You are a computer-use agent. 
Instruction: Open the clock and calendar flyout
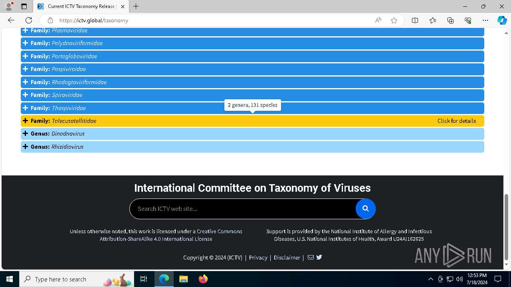(477, 279)
